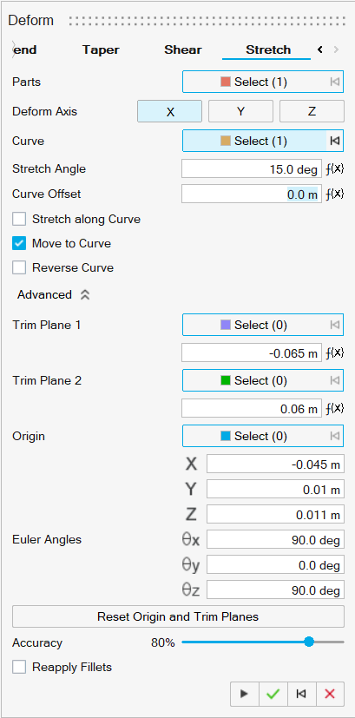Image resolution: width=355 pixels, height=718 pixels.
Task: Enable Stretch along Curve checkbox
Action: 19,219
